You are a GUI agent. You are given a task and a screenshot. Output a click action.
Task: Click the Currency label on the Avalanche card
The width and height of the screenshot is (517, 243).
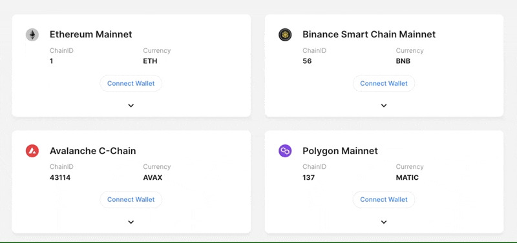(157, 167)
